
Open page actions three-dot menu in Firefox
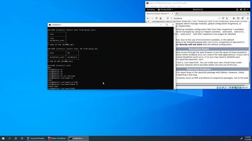pyautogui.click(x=219, y=18)
